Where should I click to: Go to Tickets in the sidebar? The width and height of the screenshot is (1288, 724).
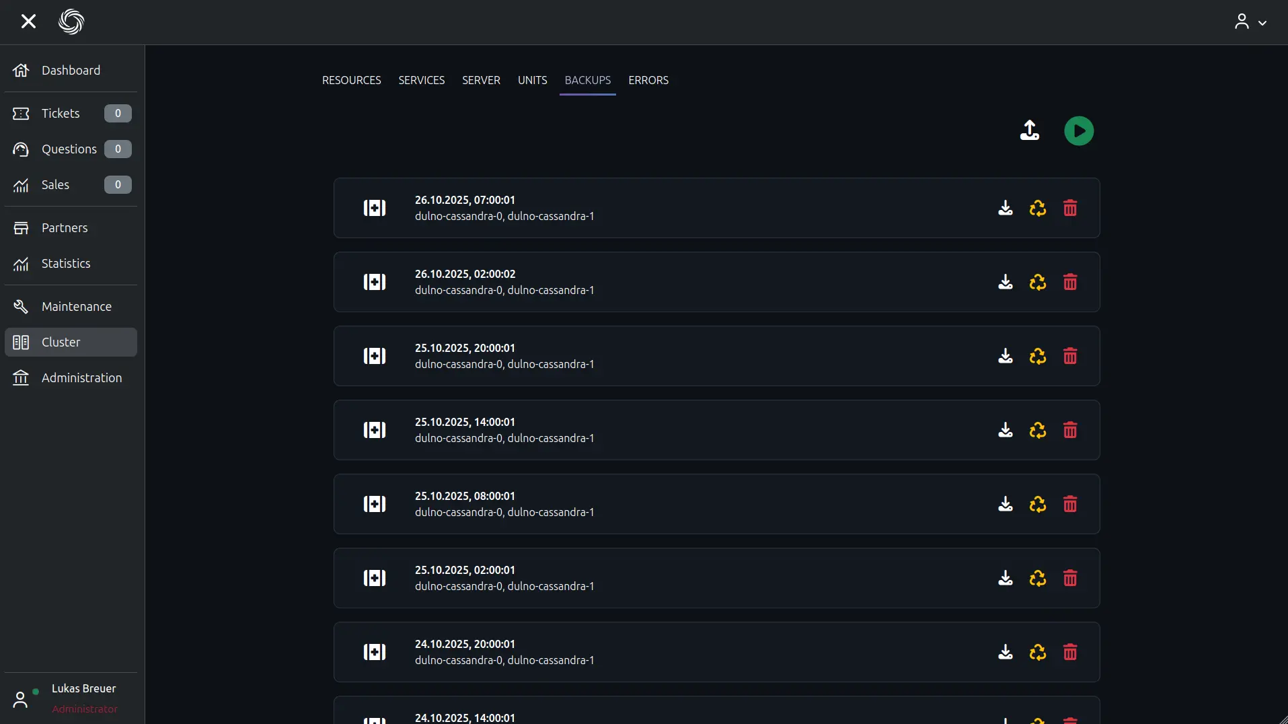click(x=61, y=114)
